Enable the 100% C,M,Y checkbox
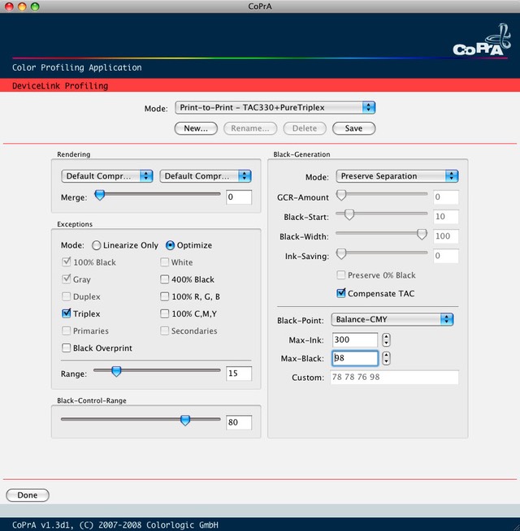Screen dimensions: 520x531 click(165, 313)
